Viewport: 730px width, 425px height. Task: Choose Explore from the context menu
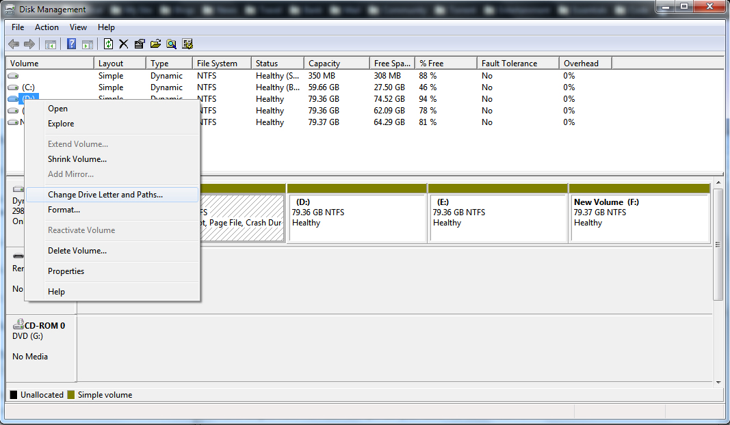(x=60, y=124)
